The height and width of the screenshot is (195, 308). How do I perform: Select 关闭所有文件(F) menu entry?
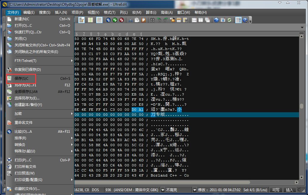pyautogui.click(x=39, y=45)
